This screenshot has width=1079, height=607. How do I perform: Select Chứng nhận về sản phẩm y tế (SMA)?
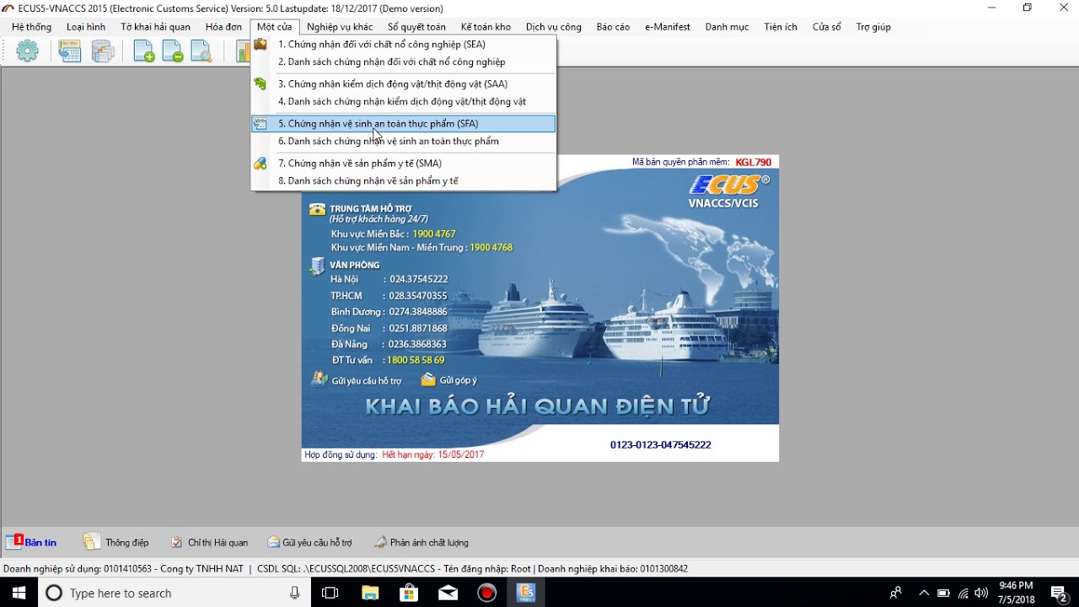pos(404,163)
